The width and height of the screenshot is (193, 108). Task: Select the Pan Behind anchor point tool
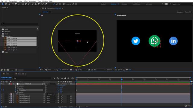click(x=19, y=4)
